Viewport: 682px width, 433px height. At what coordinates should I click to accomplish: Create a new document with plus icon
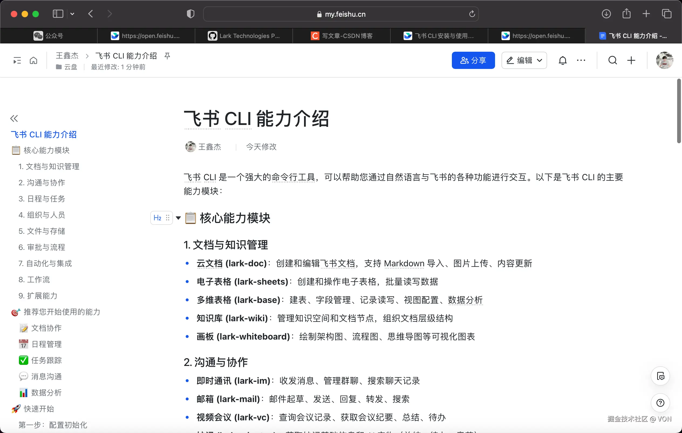click(631, 60)
